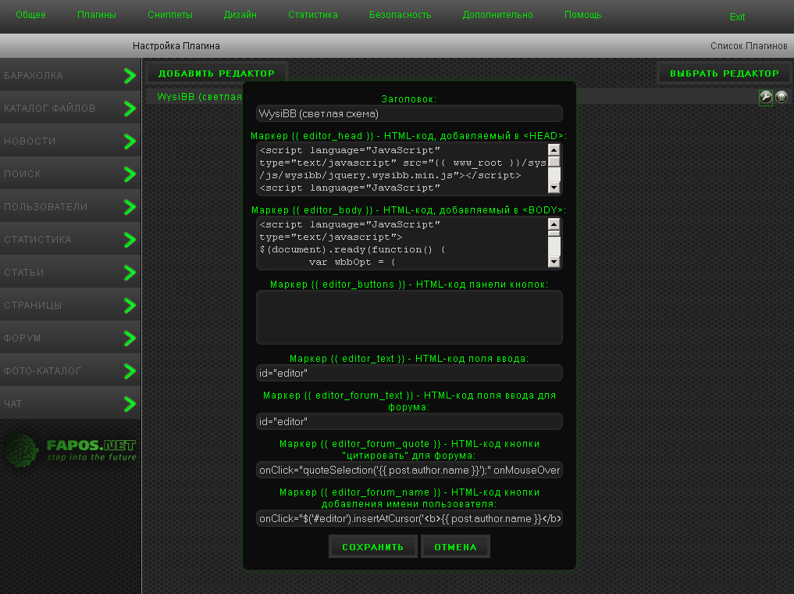Expand the Пользователи sidebar arrow
This screenshot has width=794, height=594.
tap(130, 207)
